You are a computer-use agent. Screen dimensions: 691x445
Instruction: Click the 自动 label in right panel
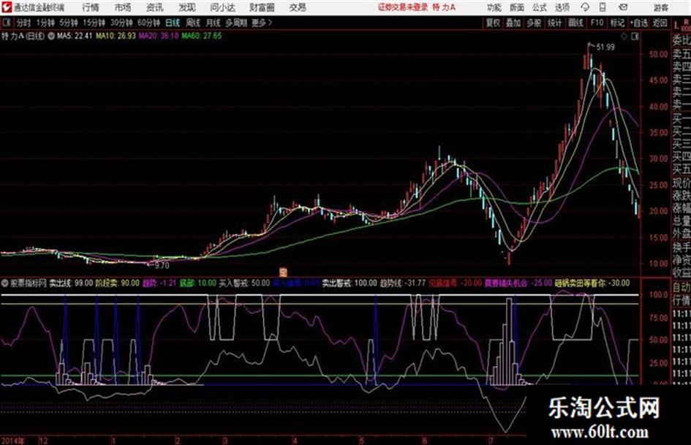[x=681, y=288]
